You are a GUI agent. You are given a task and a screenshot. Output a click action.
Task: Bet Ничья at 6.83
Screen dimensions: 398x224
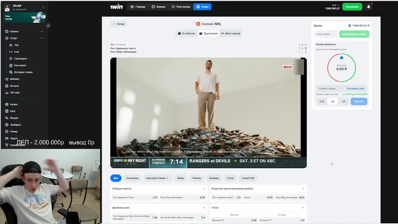pyautogui.click(x=258, y=198)
